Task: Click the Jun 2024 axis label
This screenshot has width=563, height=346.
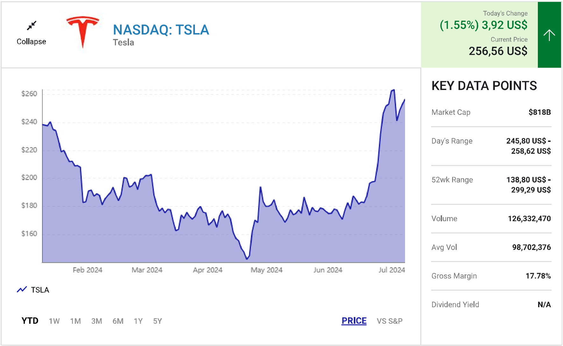Action: click(x=328, y=270)
